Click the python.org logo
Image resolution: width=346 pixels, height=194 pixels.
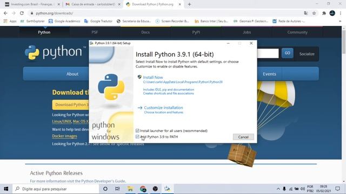pos(55,52)
